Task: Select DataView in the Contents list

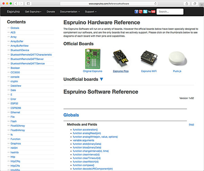Action: pyautogui.click(x=16, y=85)
